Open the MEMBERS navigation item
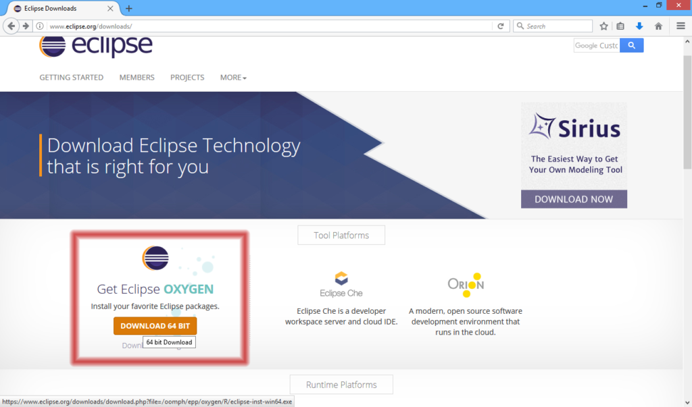Screen dimensions: 692x407 click(x=137, y=77)
